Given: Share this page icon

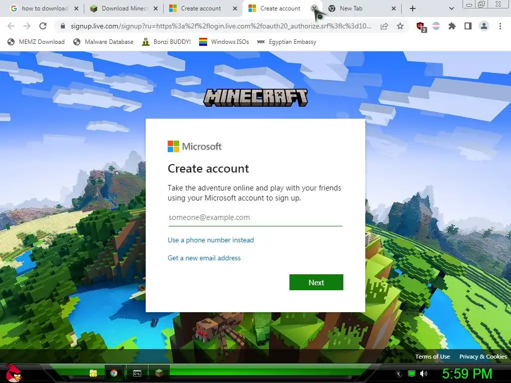Looking at the screenshot, I should pyautogui.click(x=384, y=26).
